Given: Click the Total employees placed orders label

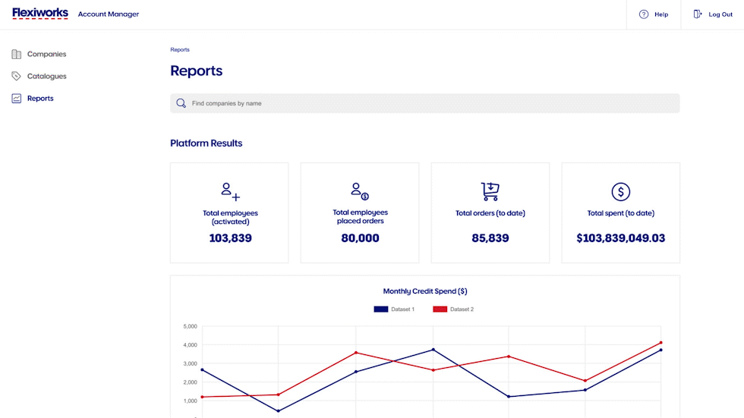Looking at the screenshot, I should [x=360, y=216].
